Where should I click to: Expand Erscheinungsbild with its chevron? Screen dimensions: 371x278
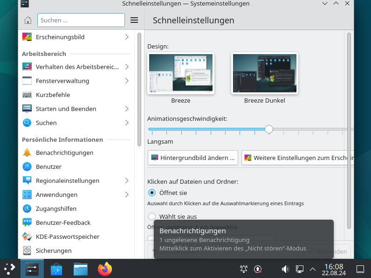[127, 37]
